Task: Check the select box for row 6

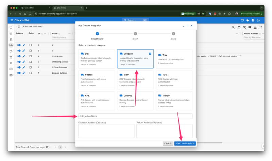Action: click(x=31, y=45)
